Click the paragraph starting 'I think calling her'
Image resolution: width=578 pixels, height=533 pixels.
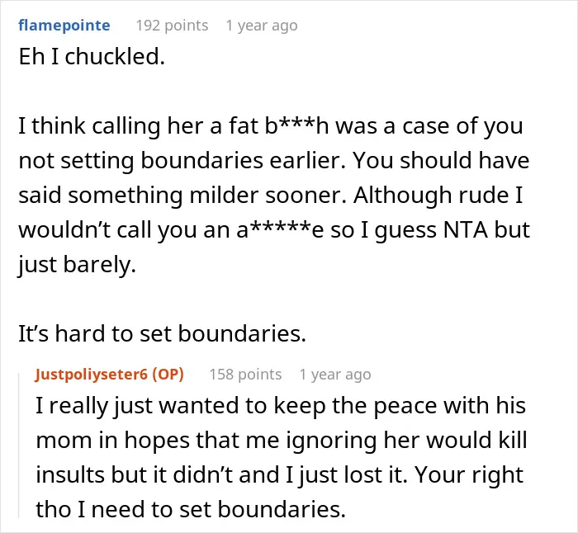click(274, 196)
